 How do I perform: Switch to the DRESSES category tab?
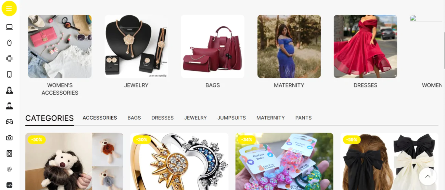tap(163, 118)
